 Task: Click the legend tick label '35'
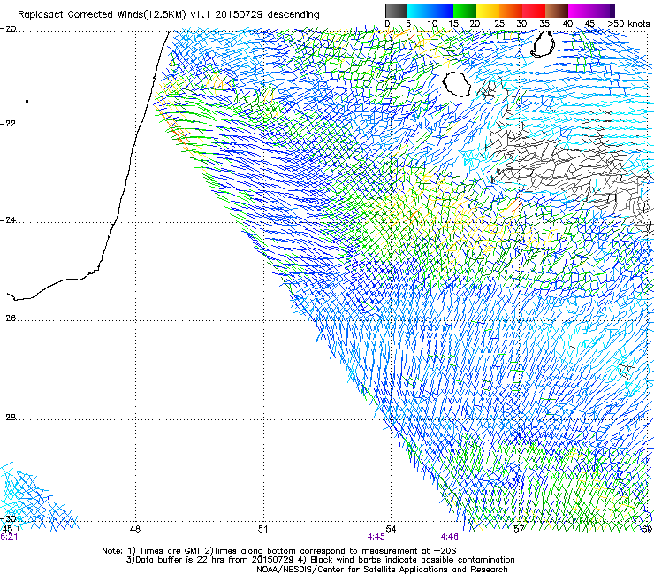[544, 24]
